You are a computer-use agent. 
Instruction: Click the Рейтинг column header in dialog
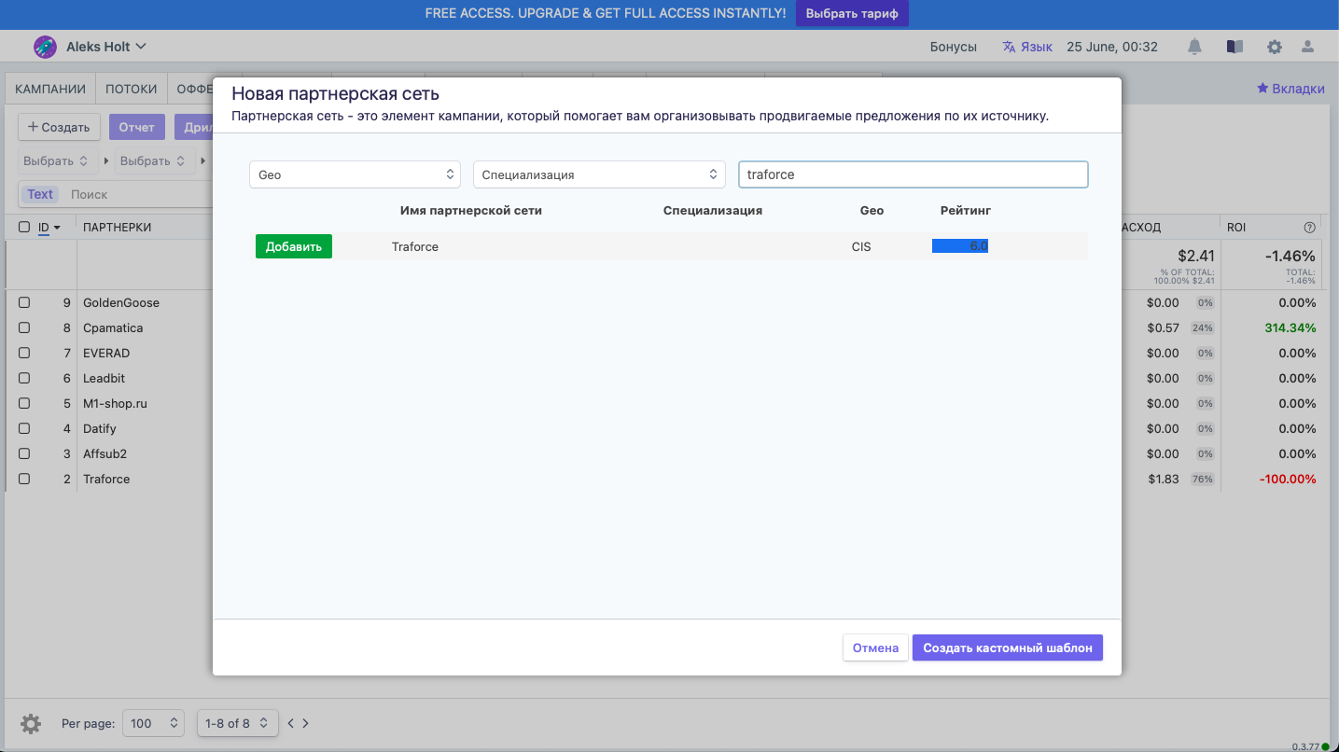[x=966, y=210]
